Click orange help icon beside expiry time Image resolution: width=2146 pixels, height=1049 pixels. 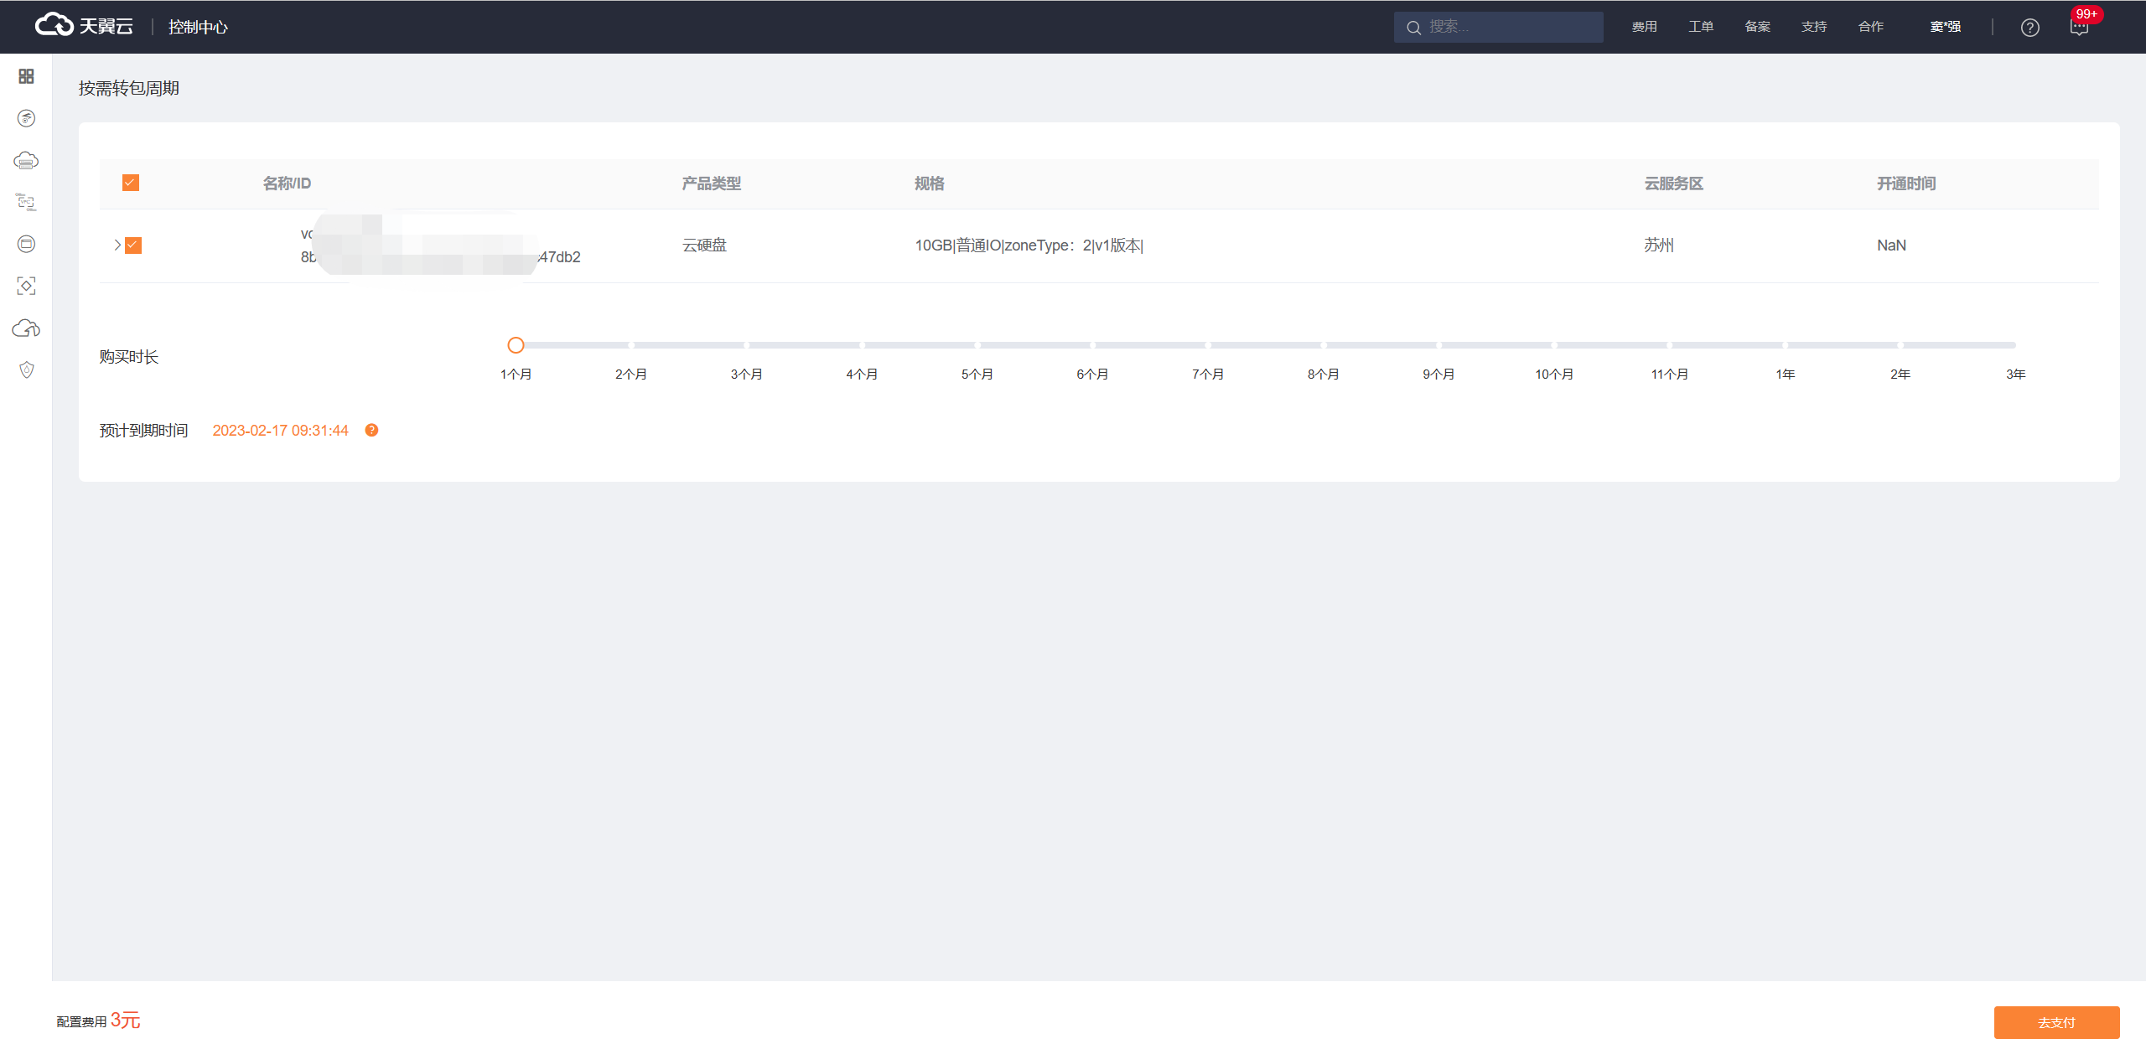(x=371, y=430)
